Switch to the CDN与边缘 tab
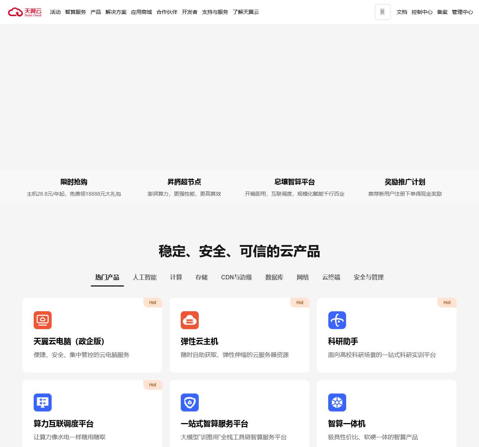The height and width of the screenshot is (447, 479). coord(237,278)
